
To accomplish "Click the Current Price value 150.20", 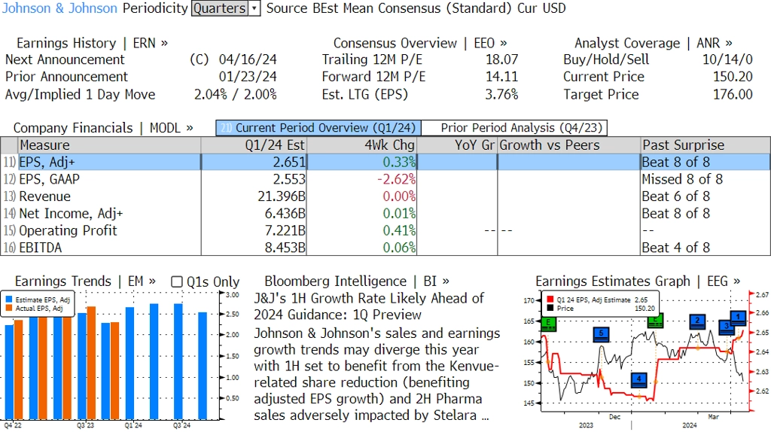I will (733, 78).
